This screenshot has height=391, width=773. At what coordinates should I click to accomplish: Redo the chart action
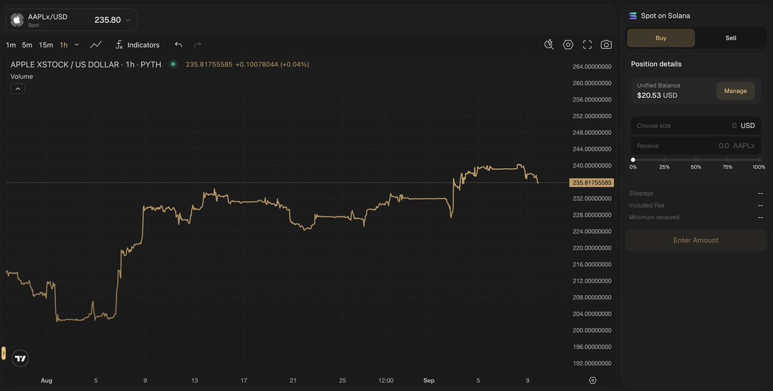pyautogui.click(x=198, y=45)
